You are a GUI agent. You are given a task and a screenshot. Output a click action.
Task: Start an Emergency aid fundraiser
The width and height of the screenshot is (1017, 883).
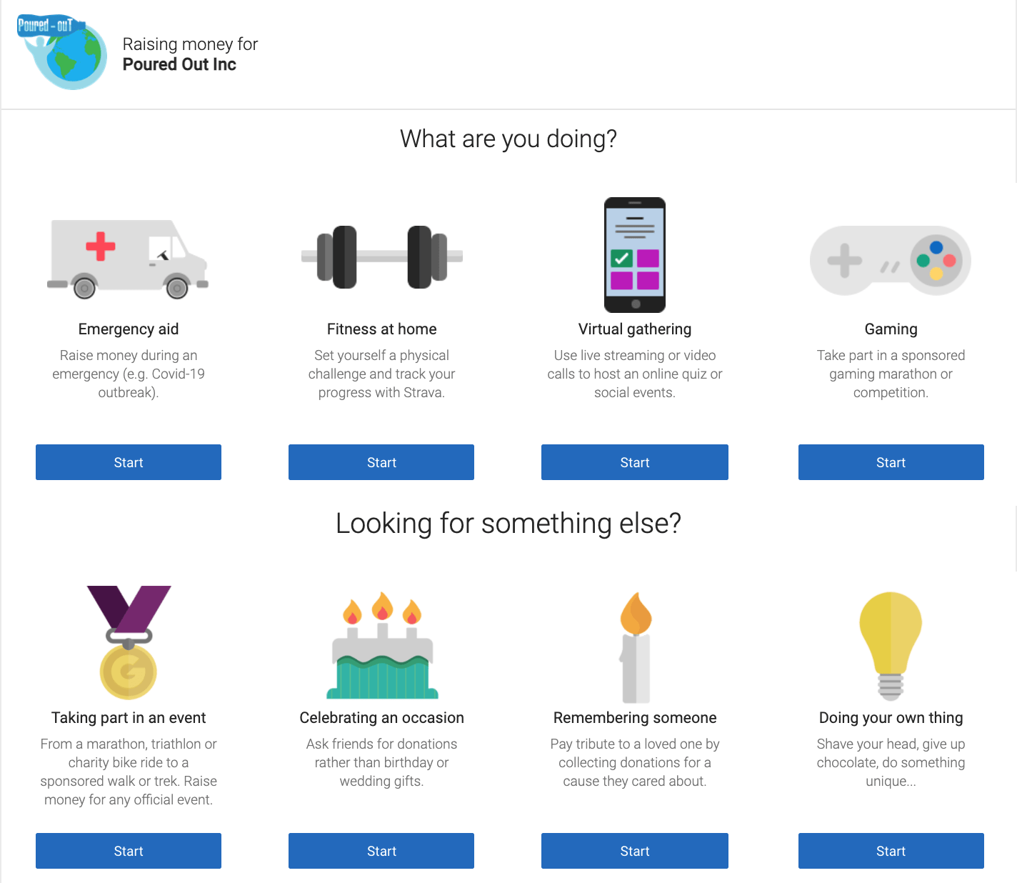129,462
